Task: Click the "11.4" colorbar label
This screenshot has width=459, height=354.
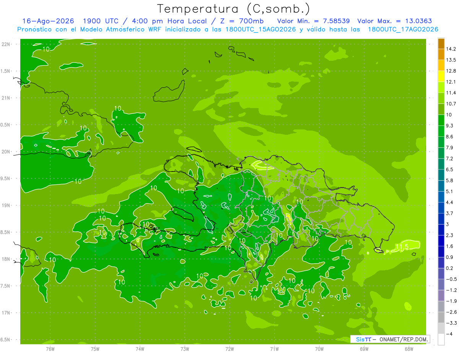Action: point(451,93)
